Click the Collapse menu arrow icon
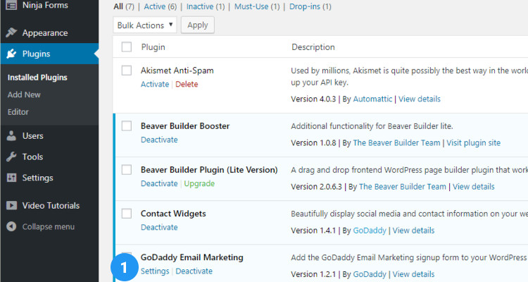The width and height of the screenshot is (528, 282). pos(11,226)
